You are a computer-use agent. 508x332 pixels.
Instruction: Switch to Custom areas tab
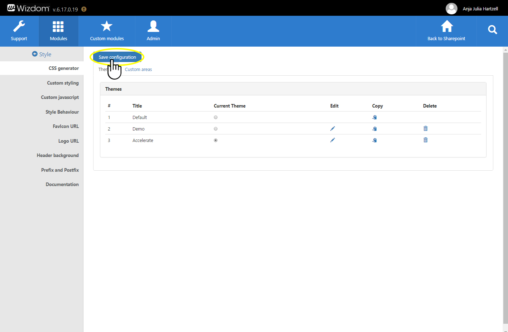pyautogui.click(x=138, y=70)
